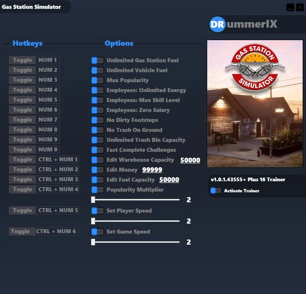Click the No Dirty Footsteps label

(x=132, y=120)
